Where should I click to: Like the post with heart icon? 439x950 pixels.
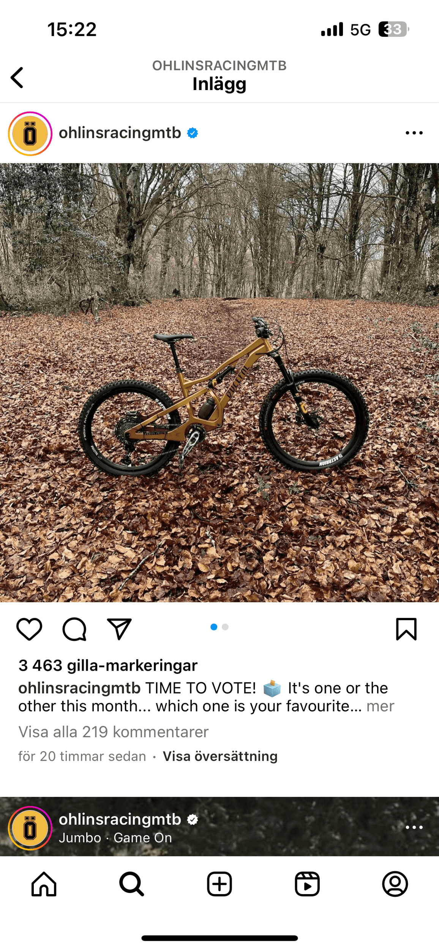coord(29,629)
